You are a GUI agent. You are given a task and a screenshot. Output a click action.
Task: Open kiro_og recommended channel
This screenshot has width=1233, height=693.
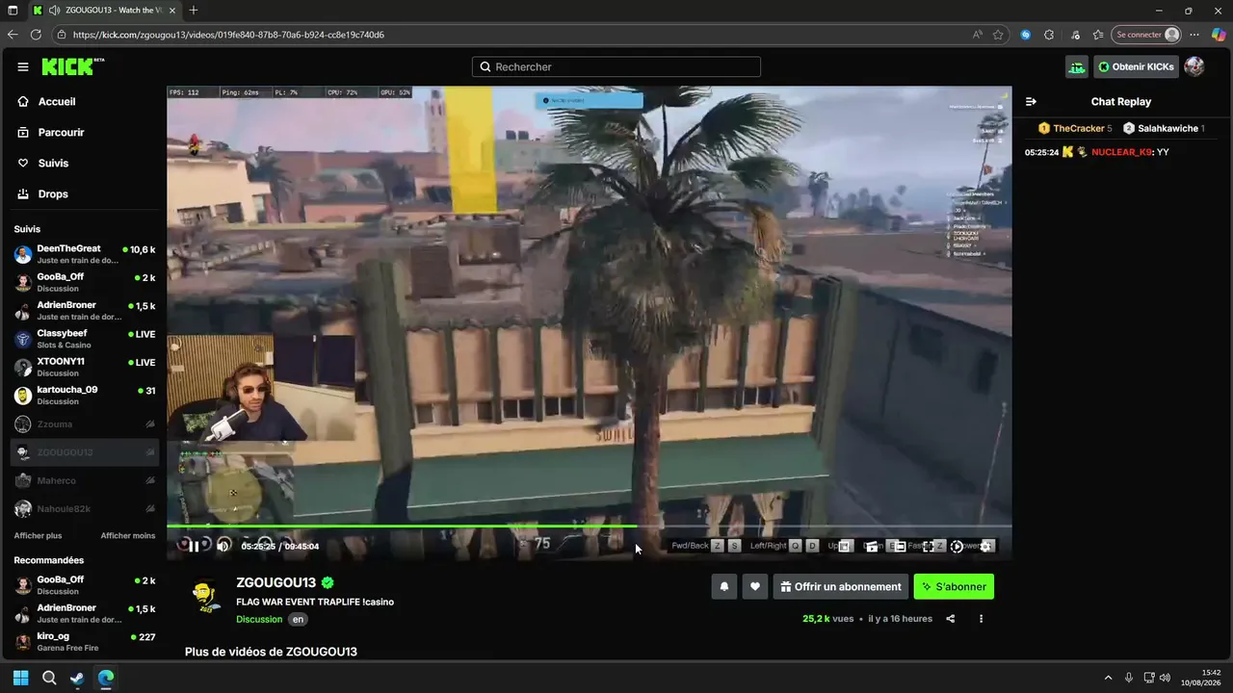point(85,642)
